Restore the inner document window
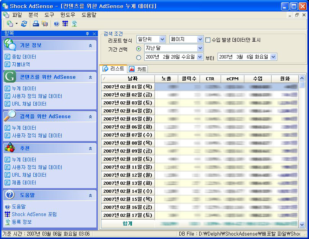This screenshot has height=239, width=309. point(297,15)
